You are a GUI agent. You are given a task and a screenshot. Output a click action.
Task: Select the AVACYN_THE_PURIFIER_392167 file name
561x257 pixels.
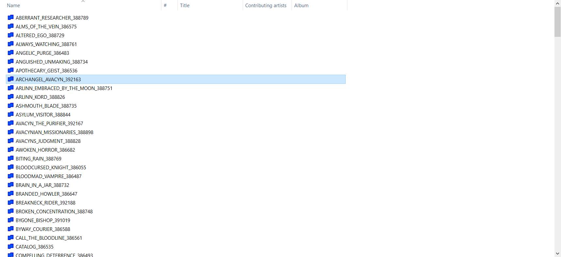(x=49, y=123)
